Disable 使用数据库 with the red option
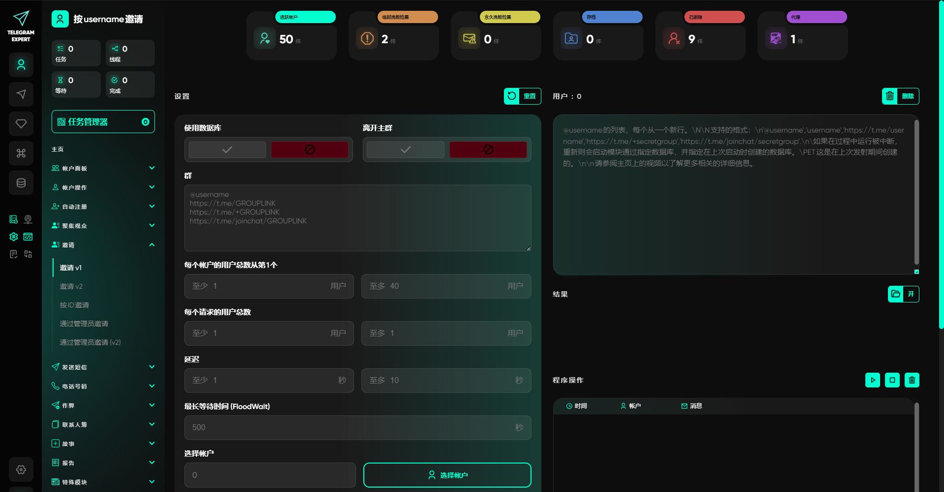This screenshot has height=492, width=944. coord(310,150)
